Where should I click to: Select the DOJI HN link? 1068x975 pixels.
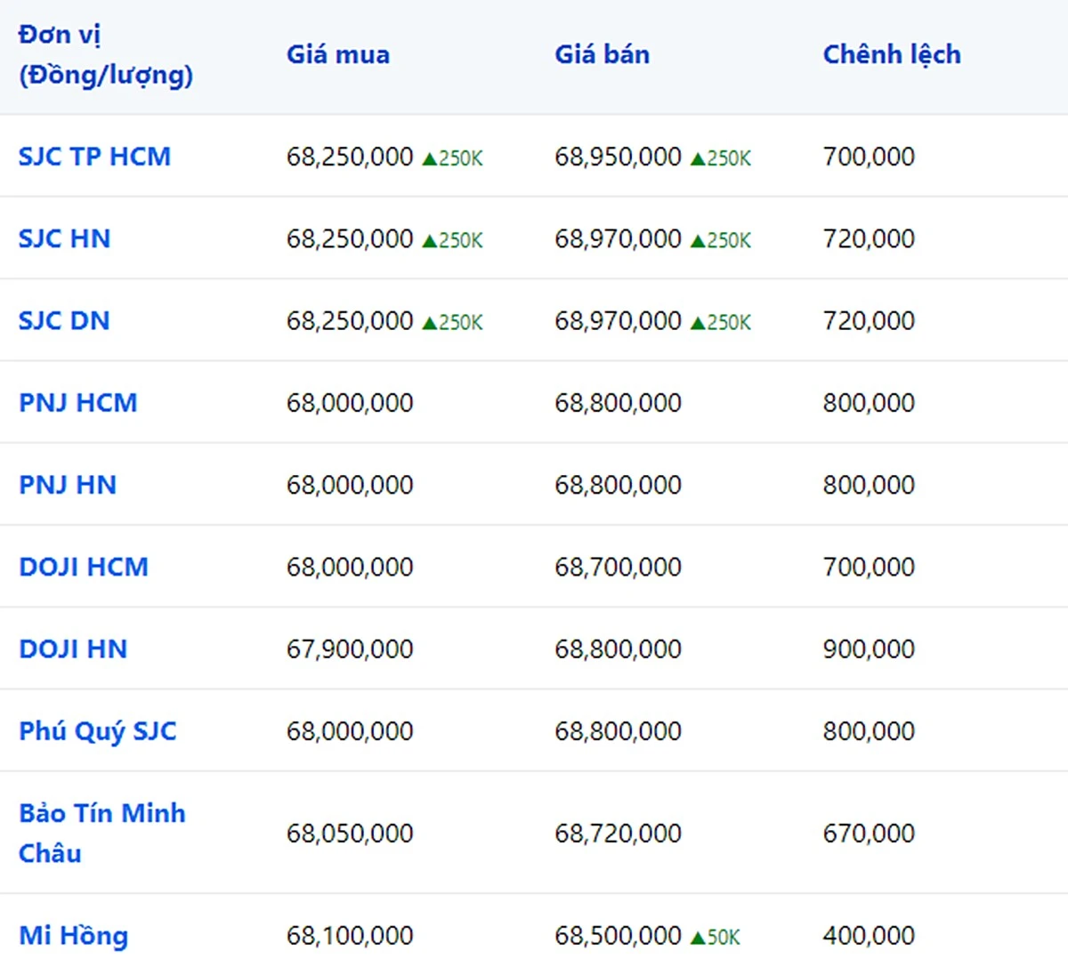click(x=73, y=649)
